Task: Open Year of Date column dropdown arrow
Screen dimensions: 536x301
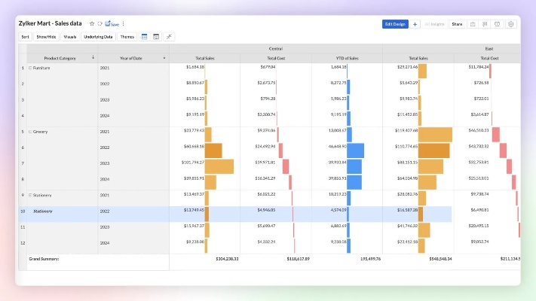Action: click(164, 58)
